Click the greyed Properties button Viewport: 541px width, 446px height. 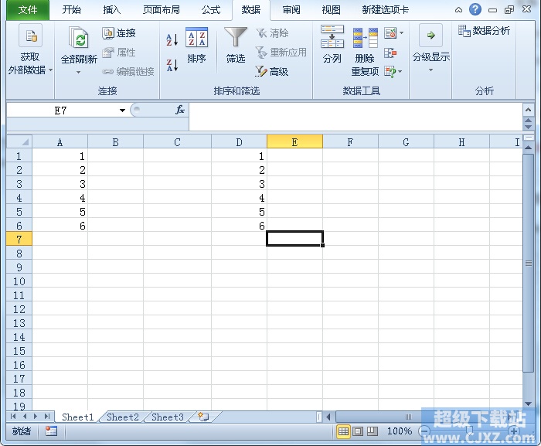tap(119, 53)
